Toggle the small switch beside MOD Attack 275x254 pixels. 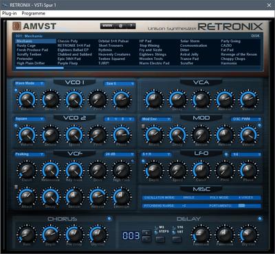143,127
